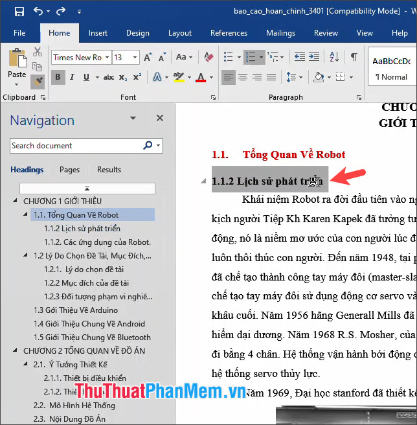This screenshot has height=425, width=417.
Task: Open the File tab
Action: tap(19, 33)
